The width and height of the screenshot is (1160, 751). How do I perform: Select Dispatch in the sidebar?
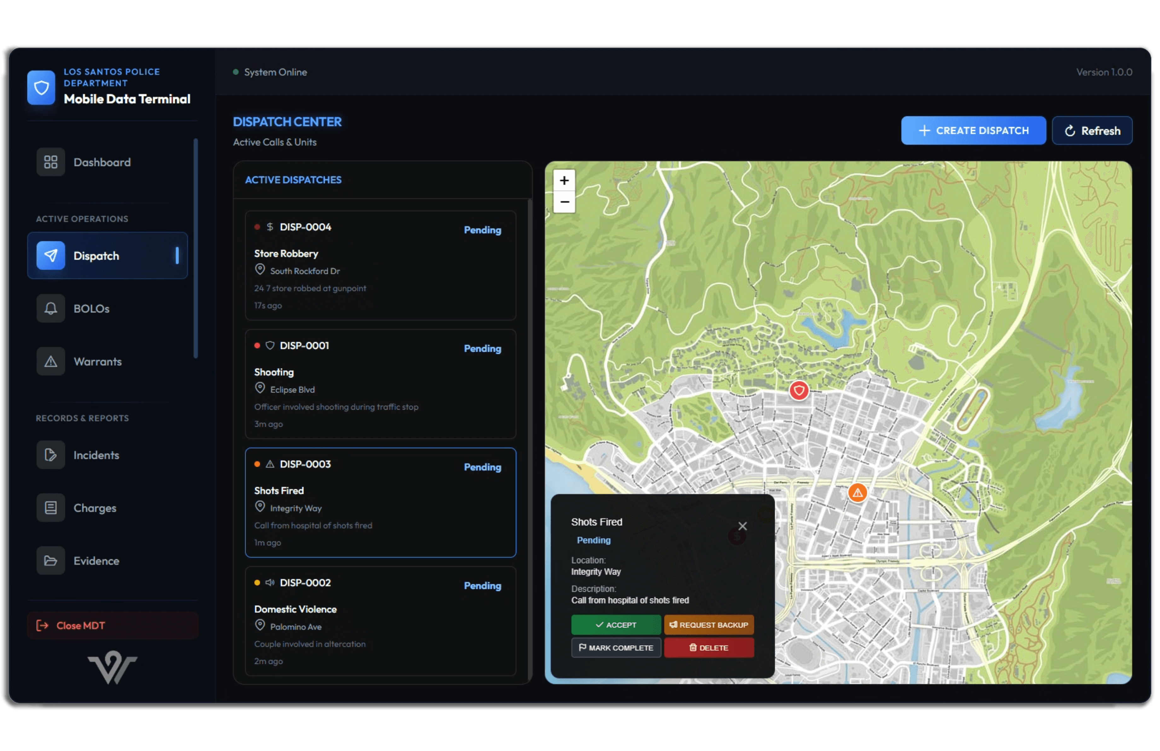107,255
